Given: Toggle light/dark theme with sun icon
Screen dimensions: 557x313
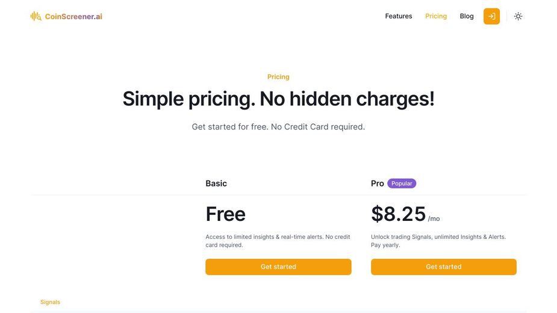Looking at the screenshot, I should tap(518, 16).
